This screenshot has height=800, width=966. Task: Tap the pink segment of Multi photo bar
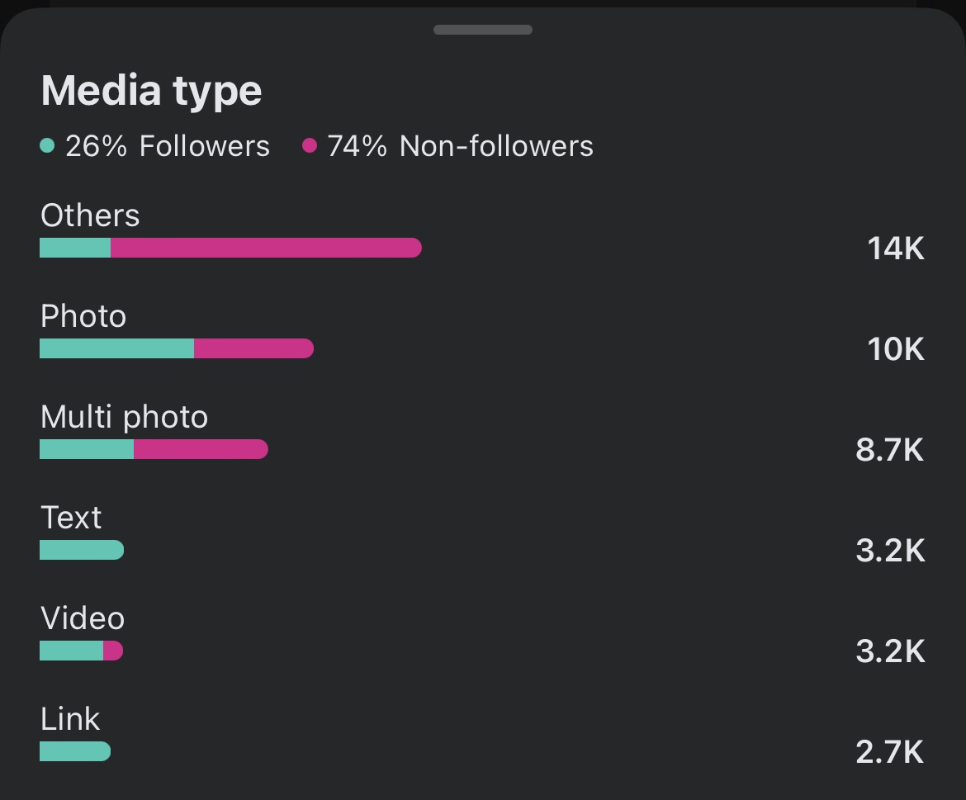tap(201, 449)
